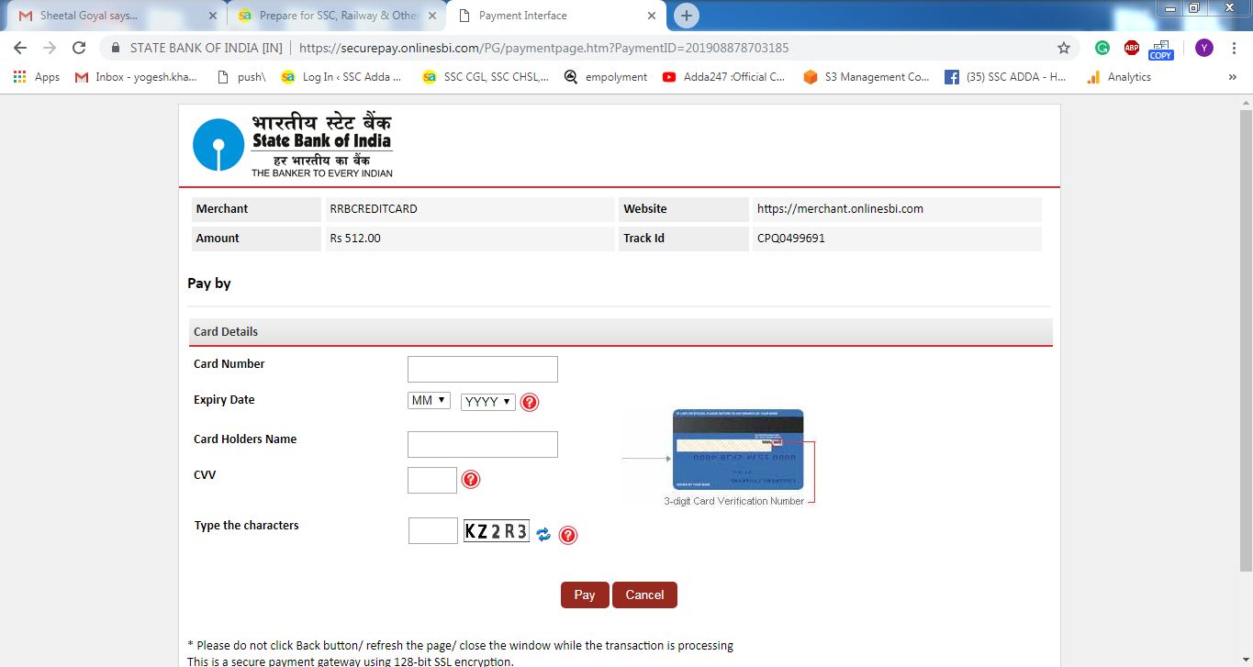
Task: Click the Cancel button
Action: coord(644,595)
